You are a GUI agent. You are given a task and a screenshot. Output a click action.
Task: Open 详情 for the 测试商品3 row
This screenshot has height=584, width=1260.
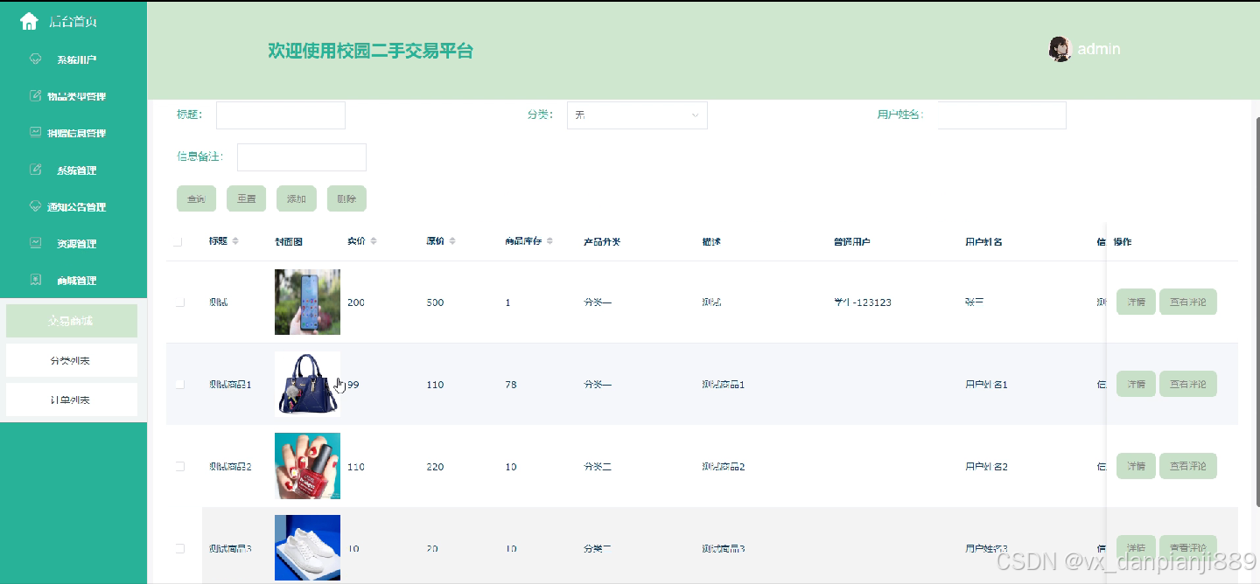[1136, 548]
